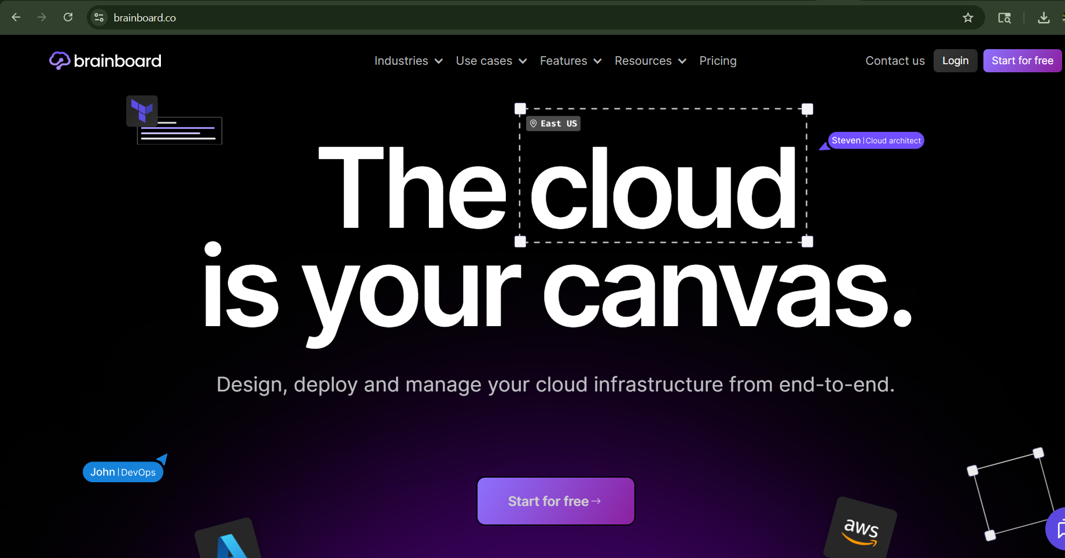The width and height of the screenshot is (1065, 558).
Task: Click the brainboard brain logo
Action: click(58, 60)
